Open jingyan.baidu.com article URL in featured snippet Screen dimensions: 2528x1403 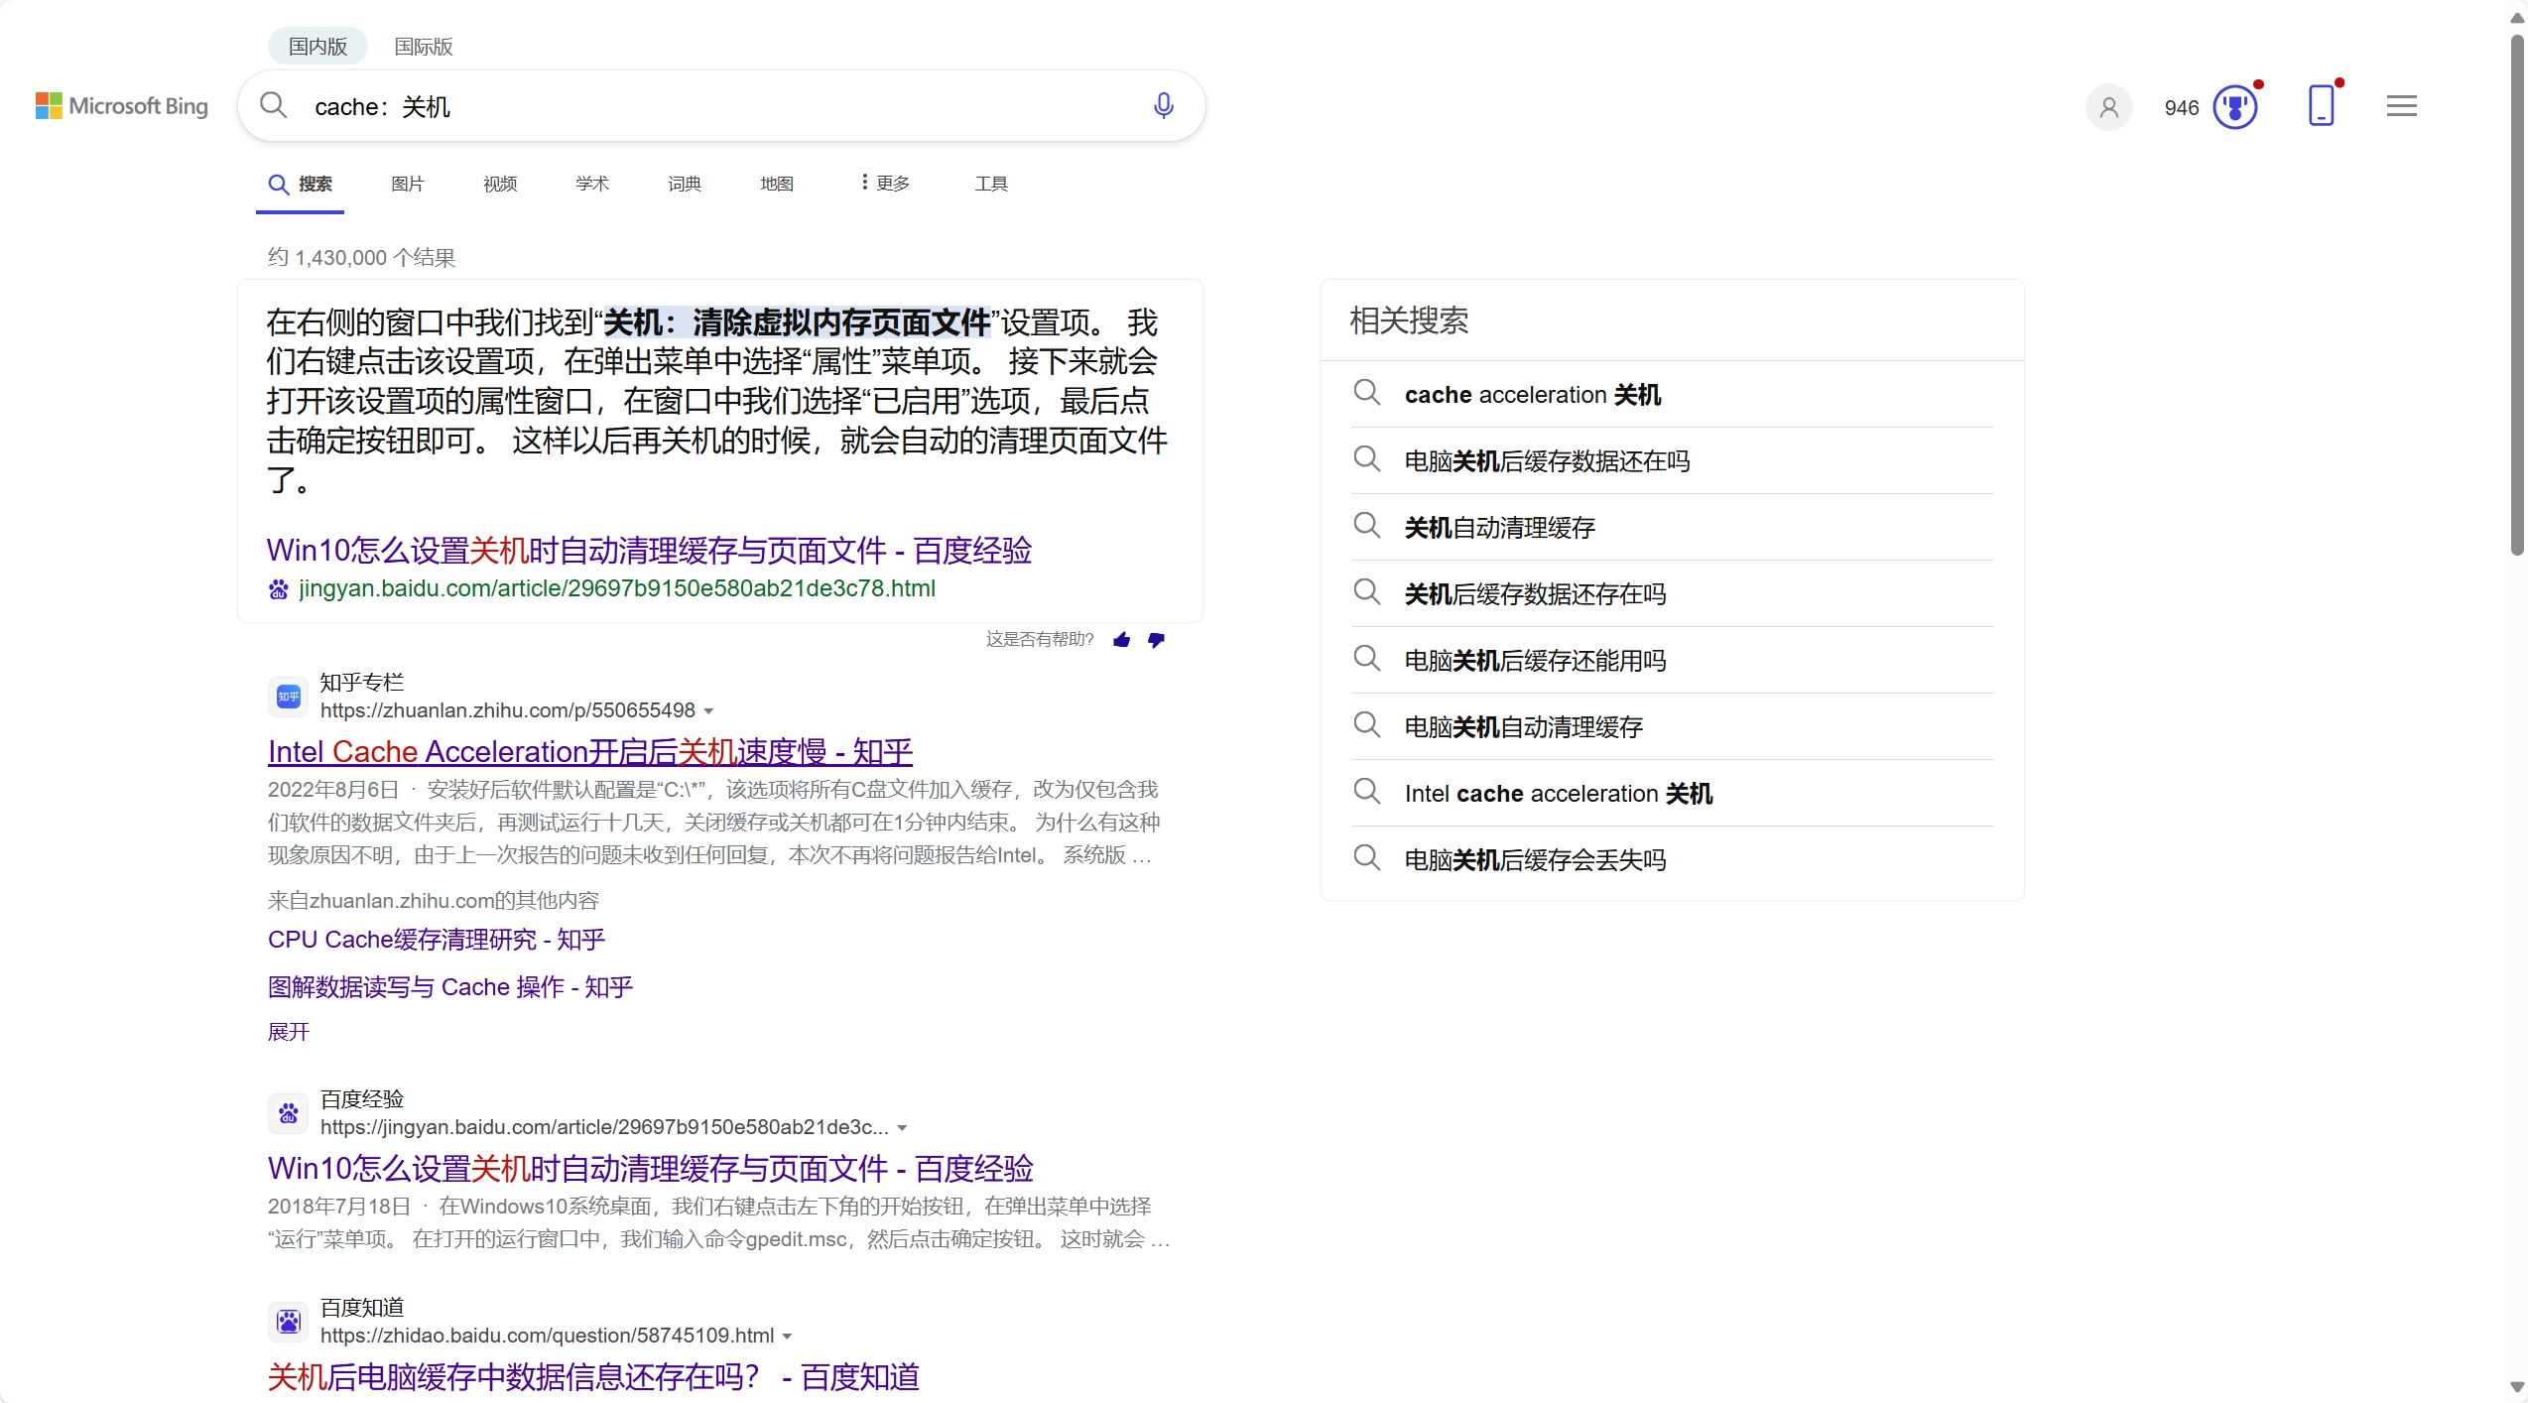point(617,589)
